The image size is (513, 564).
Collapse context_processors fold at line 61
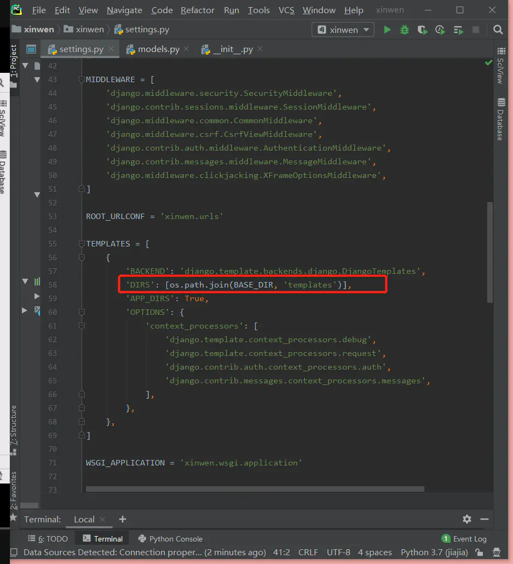tap(82, 326)
